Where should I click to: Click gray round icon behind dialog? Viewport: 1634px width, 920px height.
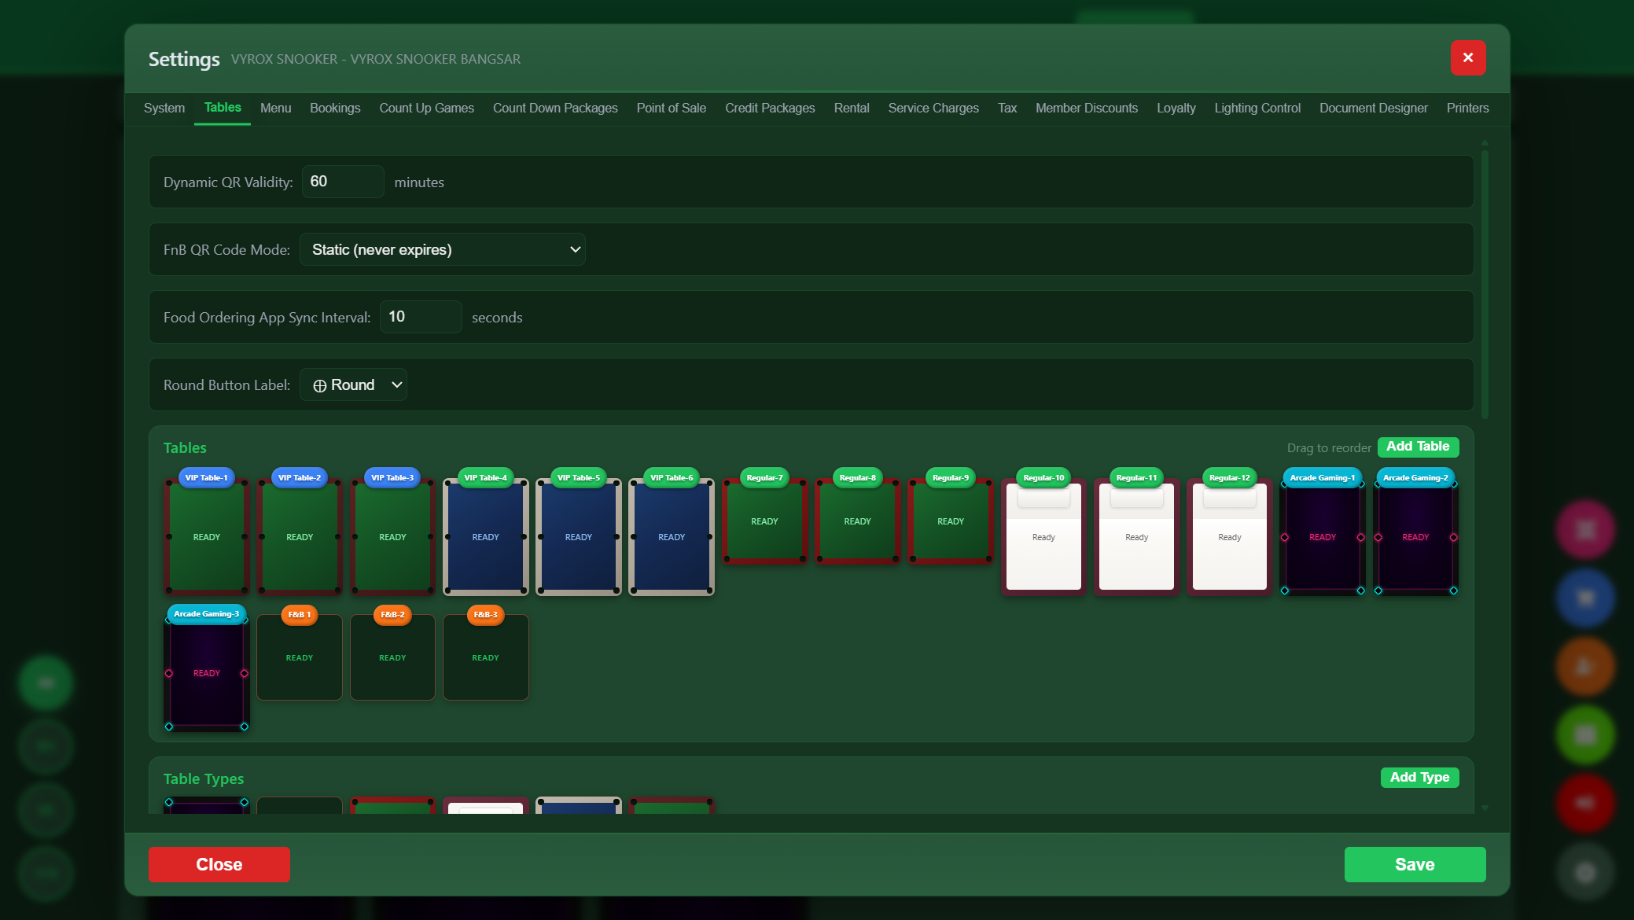tap(1585, 871)
